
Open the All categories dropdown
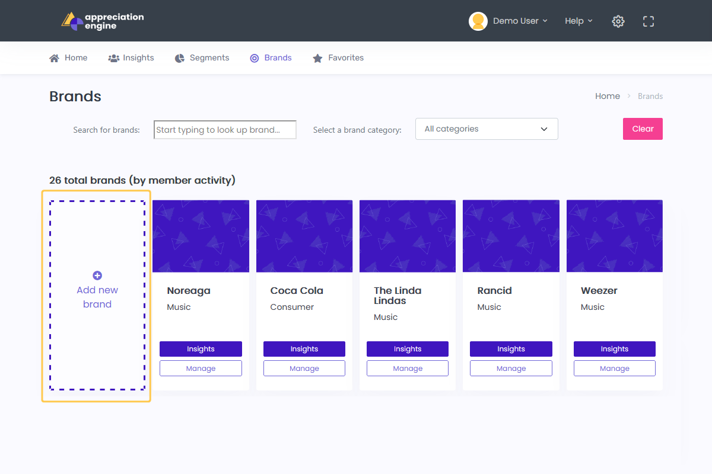[487, 129]
